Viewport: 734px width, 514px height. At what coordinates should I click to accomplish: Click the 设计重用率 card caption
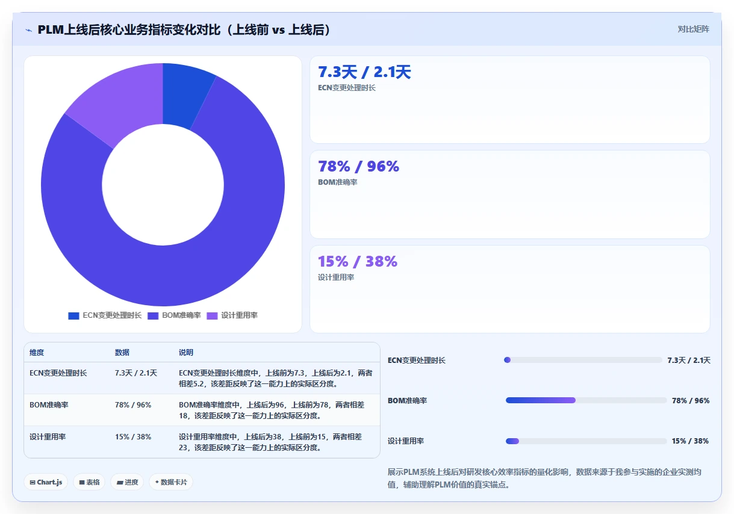pyautogui.click(x=336, y=277)
